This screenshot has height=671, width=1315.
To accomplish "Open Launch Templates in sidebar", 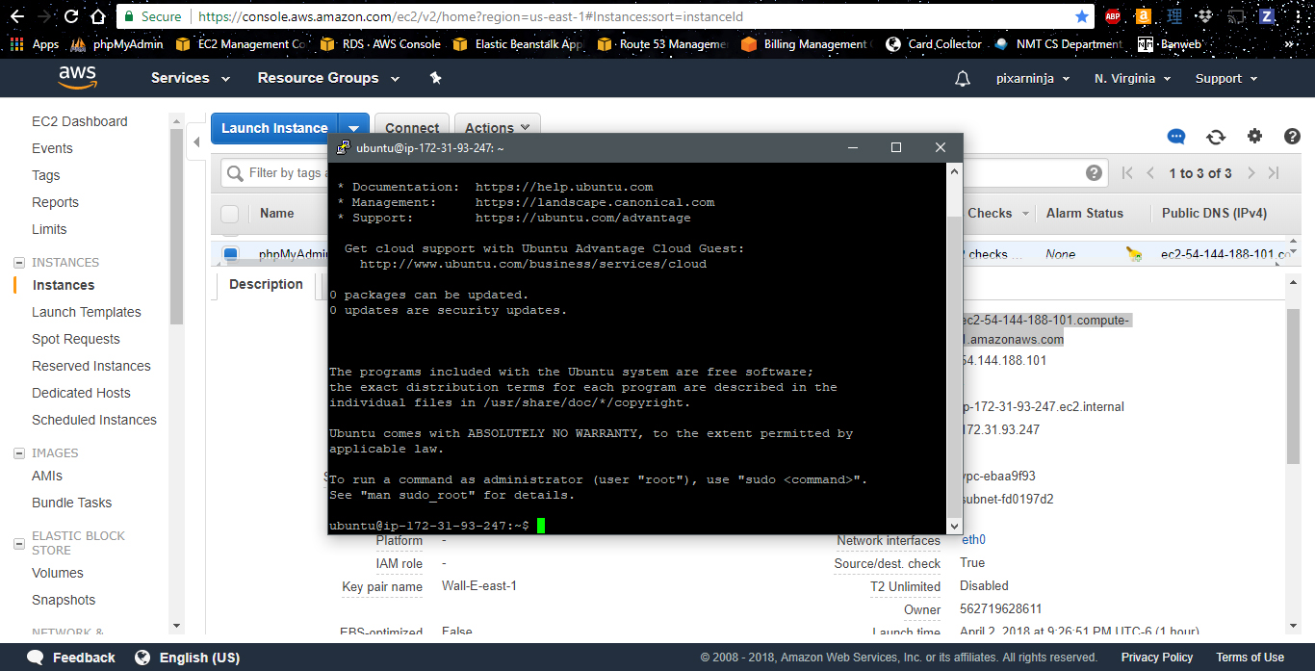I will (x=87, y=312).
